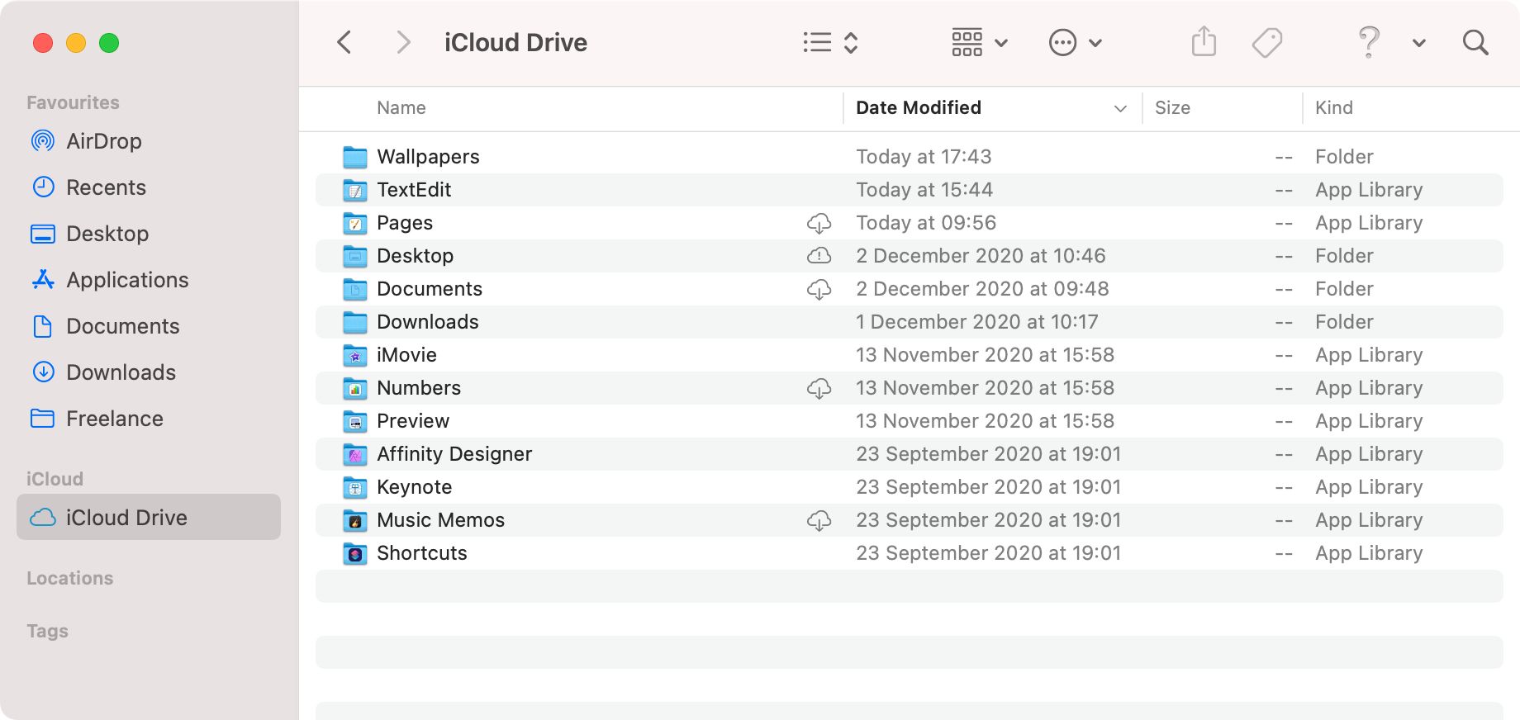
Task: Select the TextEdit app library folder icon
Action: coord(355,190)
